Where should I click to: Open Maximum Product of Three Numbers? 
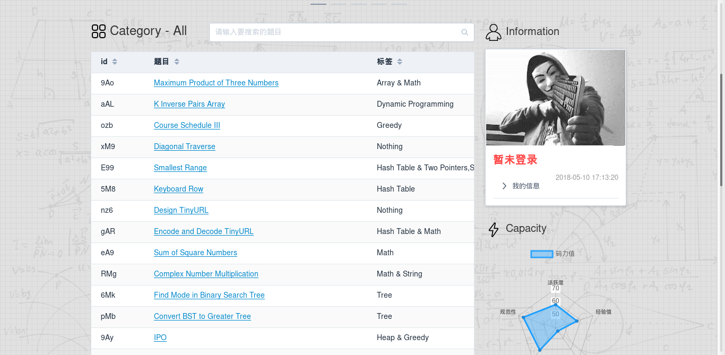(x=216, y=83)
